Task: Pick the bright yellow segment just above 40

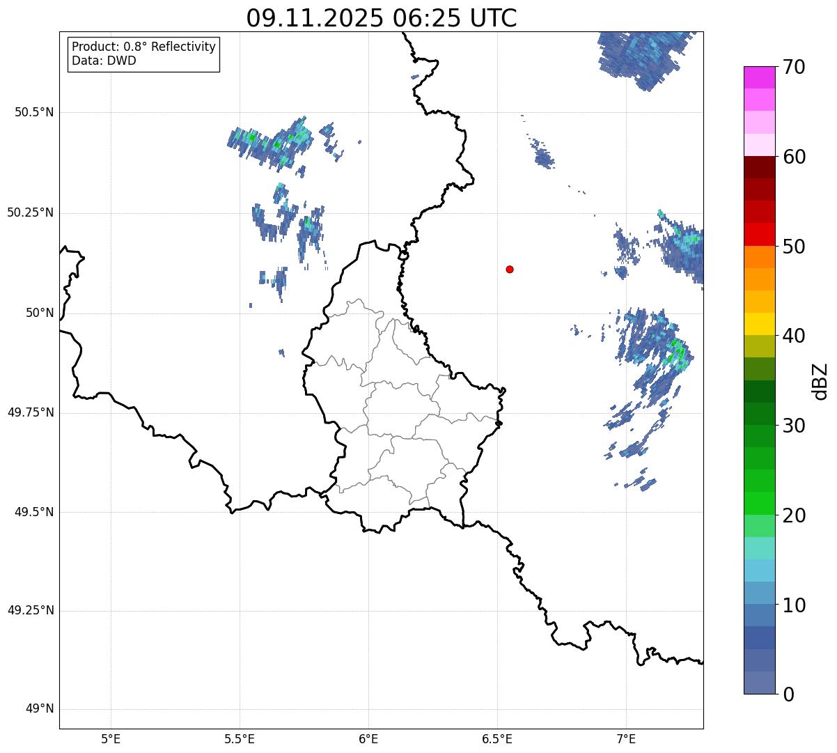Action: click(x=759, y=324)
